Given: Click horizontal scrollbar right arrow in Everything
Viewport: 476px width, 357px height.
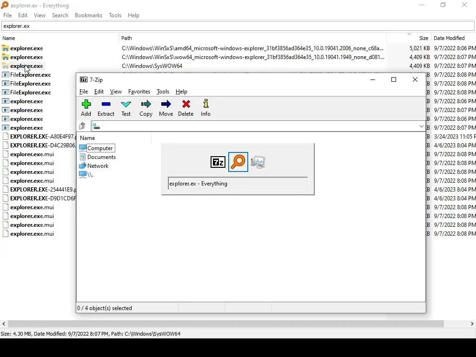Looking at the screenshot, I should point(472,324).
